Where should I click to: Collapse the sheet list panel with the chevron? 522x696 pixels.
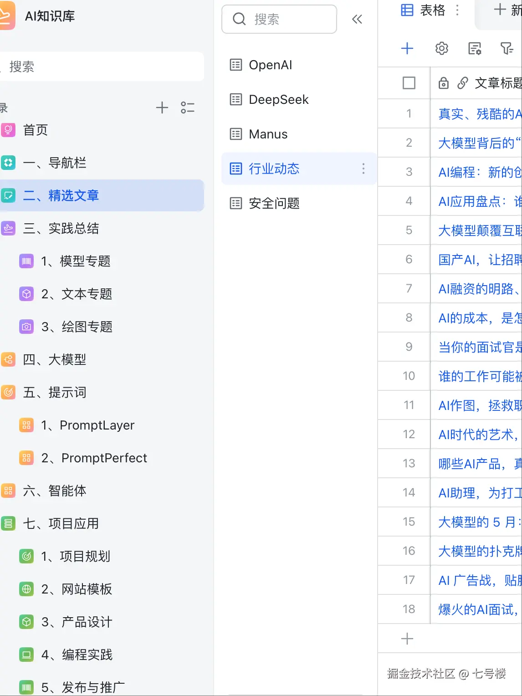click(x=358, y=19)
